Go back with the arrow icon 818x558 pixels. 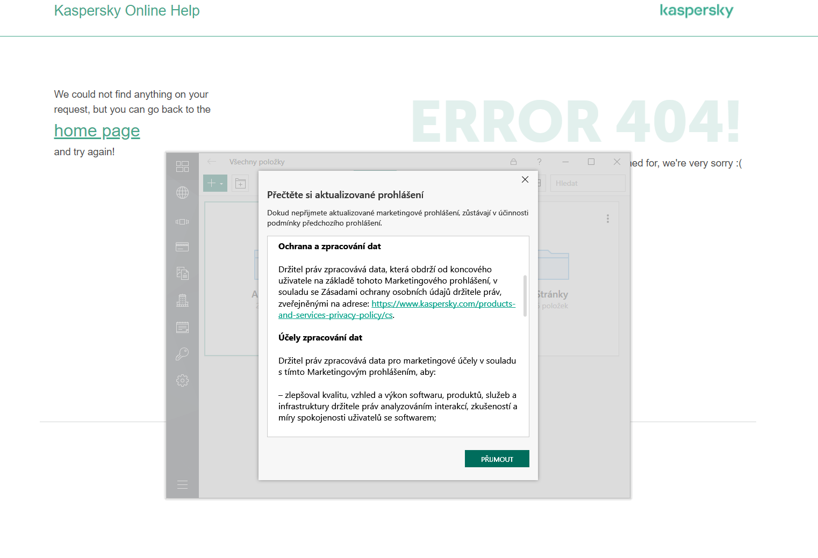click(212, 162)
